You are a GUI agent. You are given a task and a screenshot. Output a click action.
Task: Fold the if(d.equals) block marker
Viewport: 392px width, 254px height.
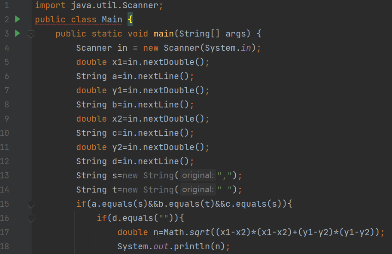tap(31, 218)
